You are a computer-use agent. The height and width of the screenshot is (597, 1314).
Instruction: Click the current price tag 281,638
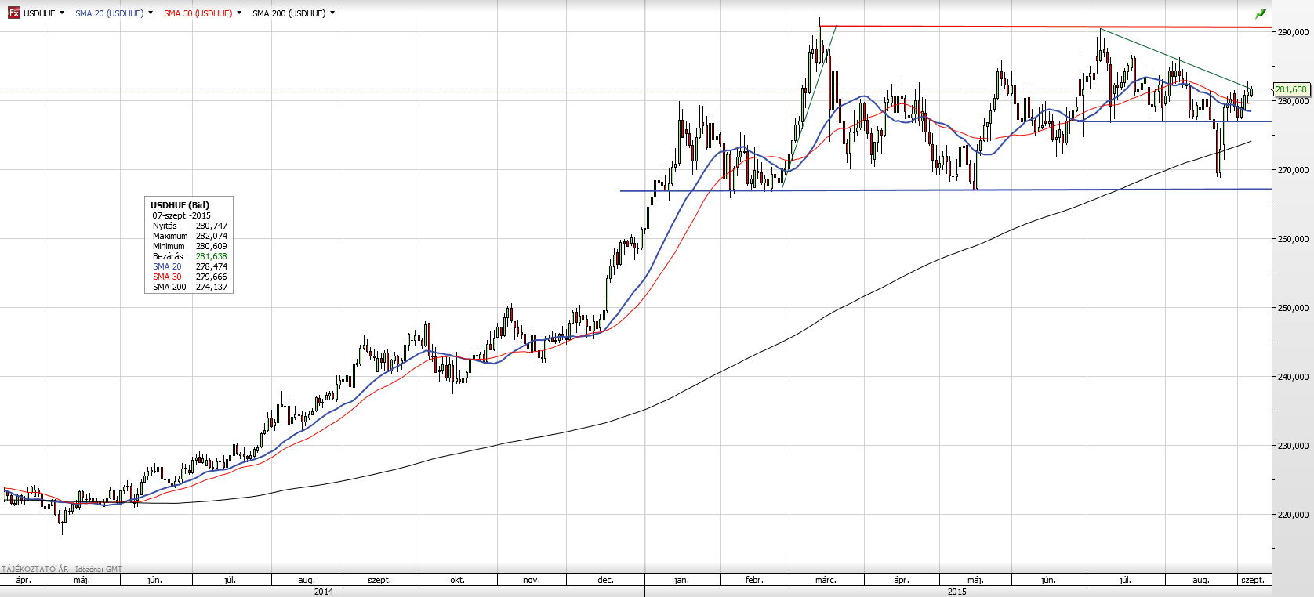point(1291,89)
